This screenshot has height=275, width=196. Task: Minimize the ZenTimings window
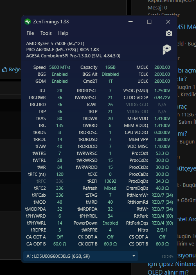tap(131, 22)
